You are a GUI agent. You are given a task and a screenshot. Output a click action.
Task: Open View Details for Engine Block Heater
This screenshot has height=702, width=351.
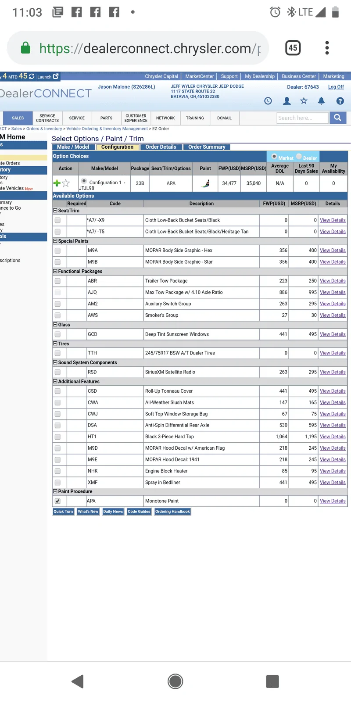coord(333,471)
